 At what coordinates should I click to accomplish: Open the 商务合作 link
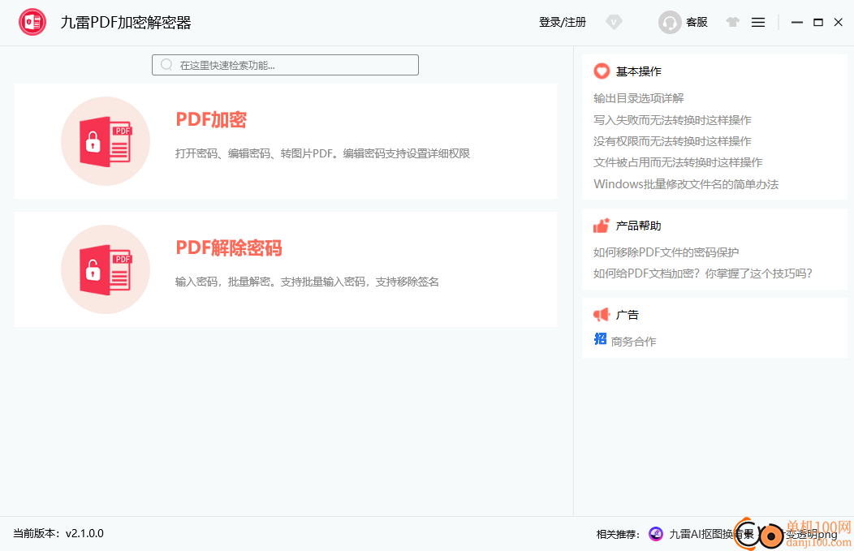pyautogui.click(x=633, y=342)
